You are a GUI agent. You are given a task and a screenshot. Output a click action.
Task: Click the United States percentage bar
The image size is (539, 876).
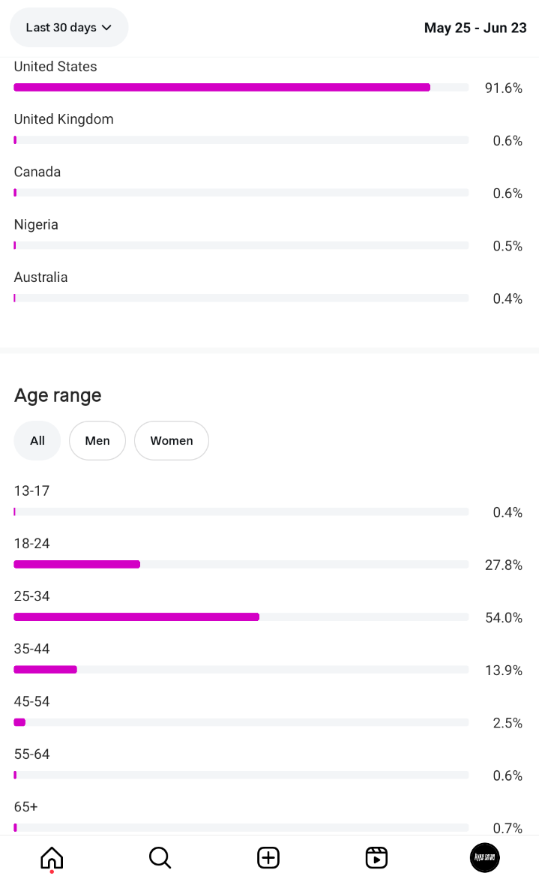(241, 87)
